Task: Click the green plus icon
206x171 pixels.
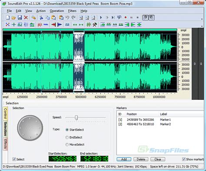Action: [x=14, y=25]
